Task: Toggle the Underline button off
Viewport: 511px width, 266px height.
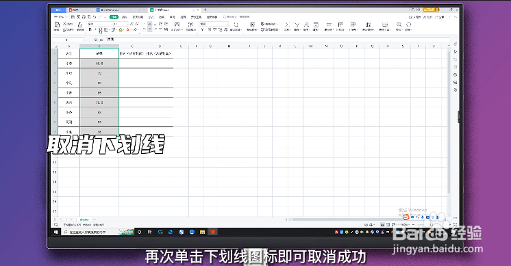Action: (x=101, y=29)
